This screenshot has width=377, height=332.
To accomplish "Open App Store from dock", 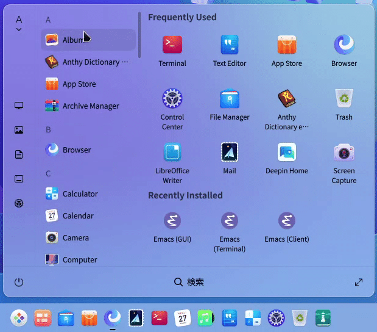I will tap(89, 318).
